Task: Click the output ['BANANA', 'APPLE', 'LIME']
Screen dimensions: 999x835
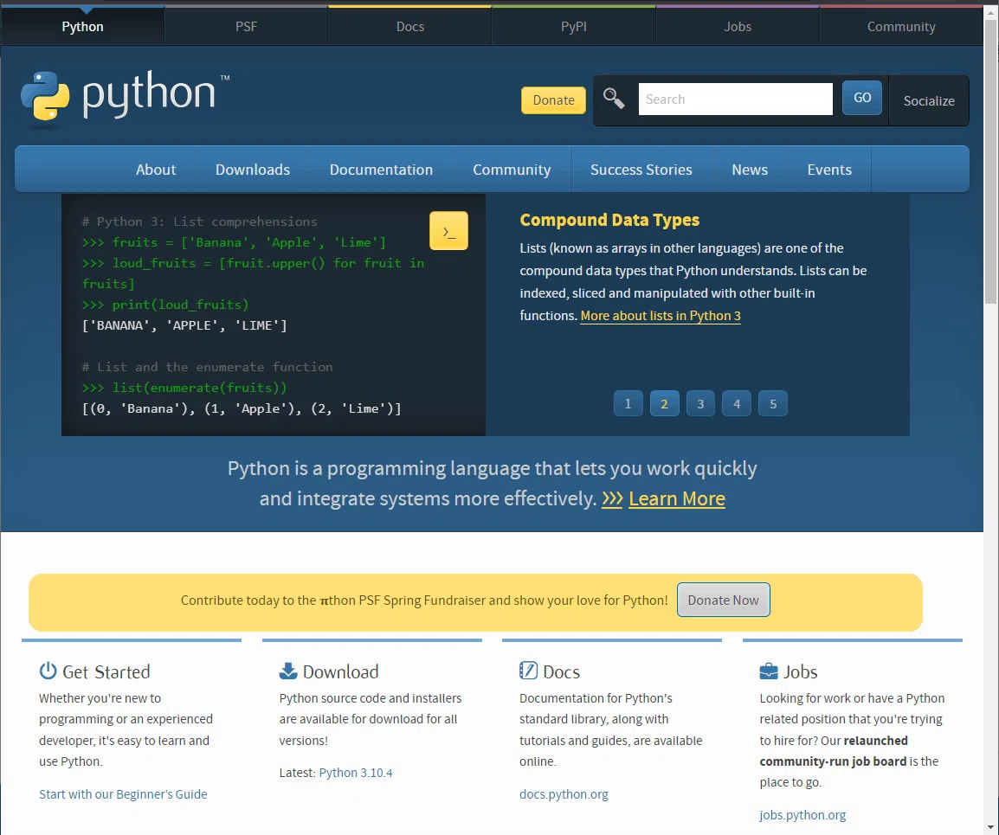Action: pos(184,325)
